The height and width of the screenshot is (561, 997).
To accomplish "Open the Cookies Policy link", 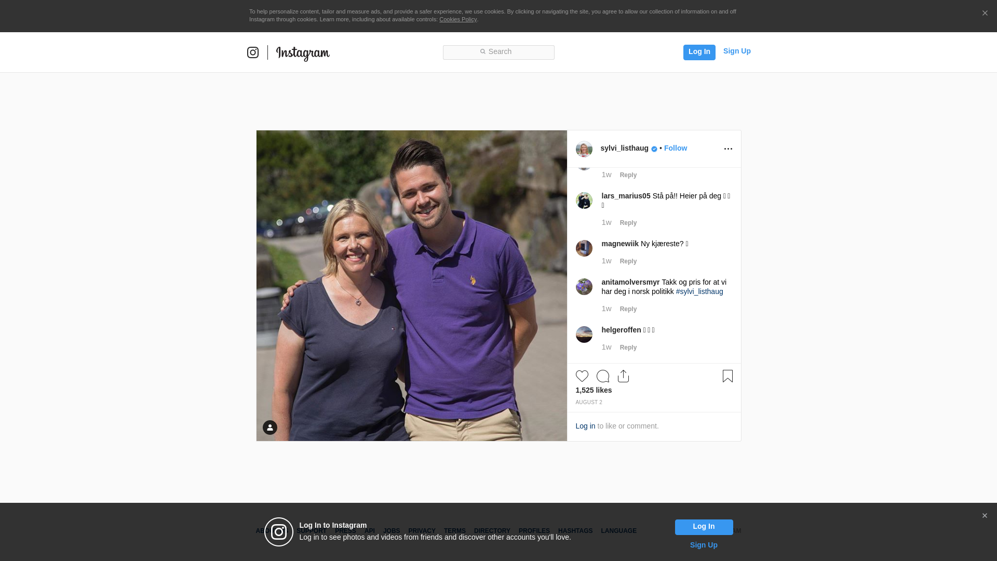I will pos(457,20).
